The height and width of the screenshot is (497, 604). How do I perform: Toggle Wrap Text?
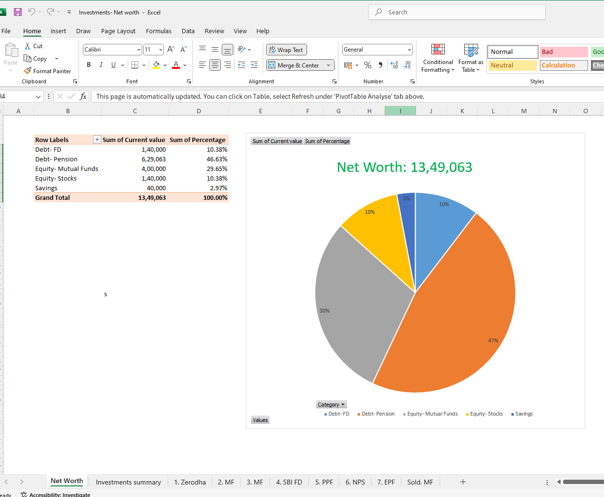click(286, 50)
